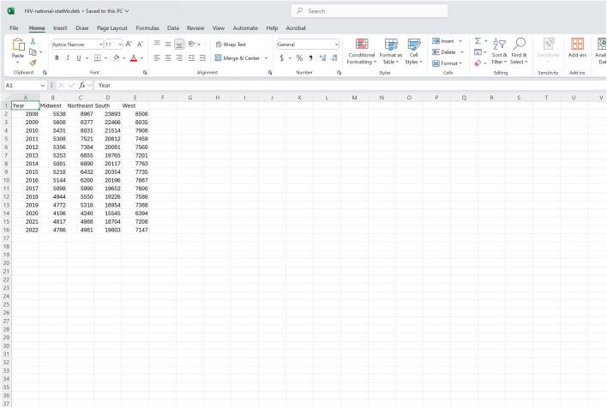Switch to the Formulas tab

pyautogui.click(x=147, y=28)
